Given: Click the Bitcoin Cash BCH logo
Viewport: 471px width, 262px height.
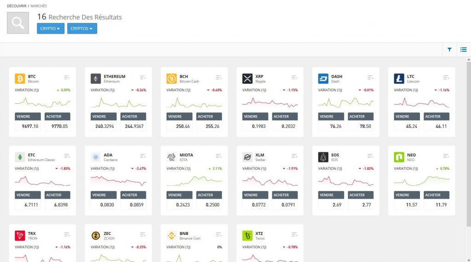Looking at the screenshot, I should coord(172,78).
